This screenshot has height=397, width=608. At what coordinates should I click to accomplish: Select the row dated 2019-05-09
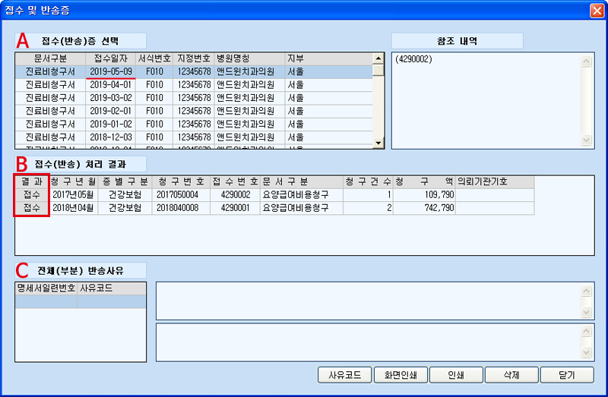111,71
